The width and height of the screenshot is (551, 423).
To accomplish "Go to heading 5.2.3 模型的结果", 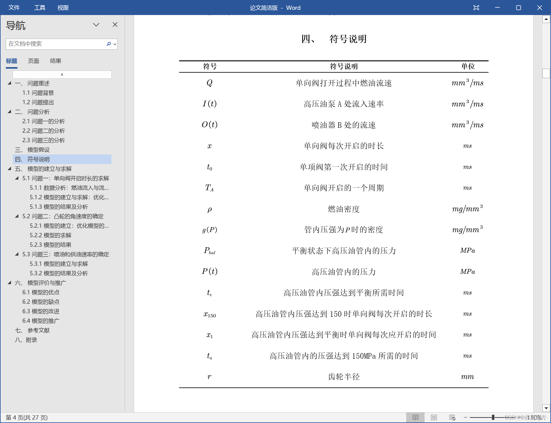I will (x=51, y=245).
